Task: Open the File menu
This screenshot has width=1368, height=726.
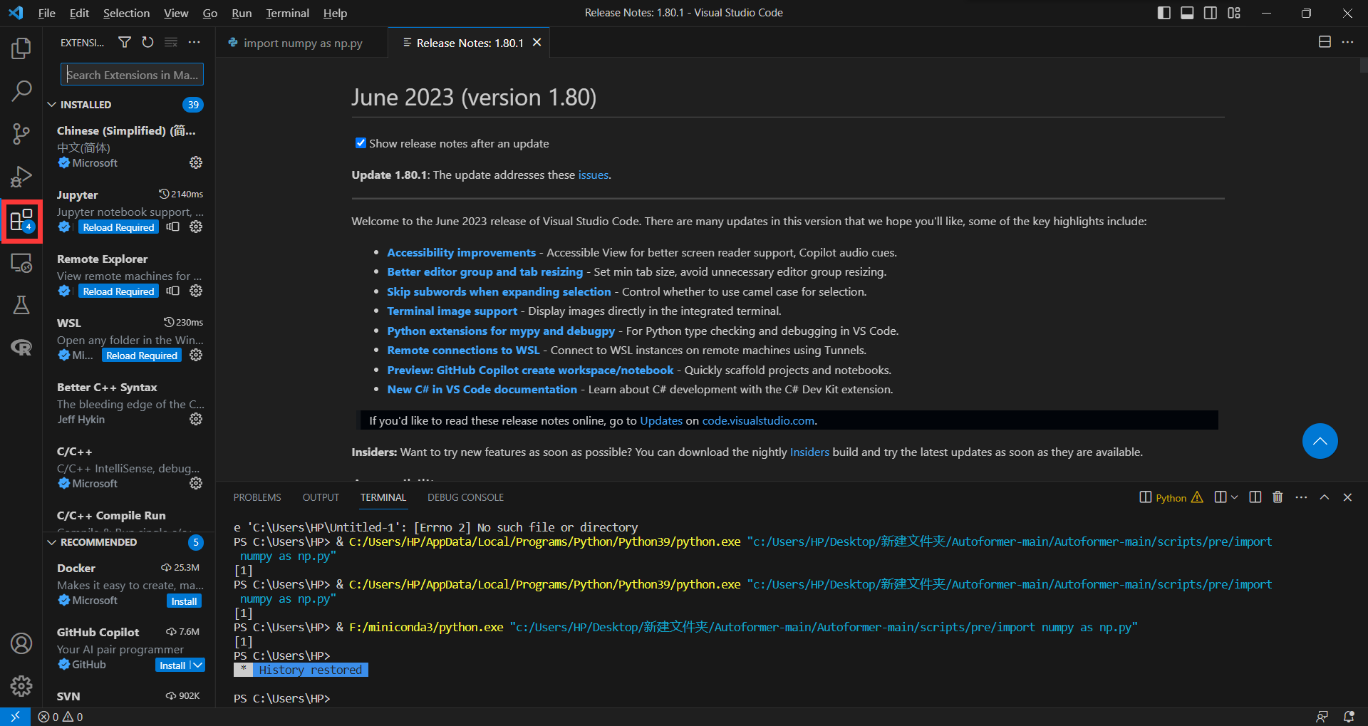Action: pyautogui.click(x=46, y=13)
